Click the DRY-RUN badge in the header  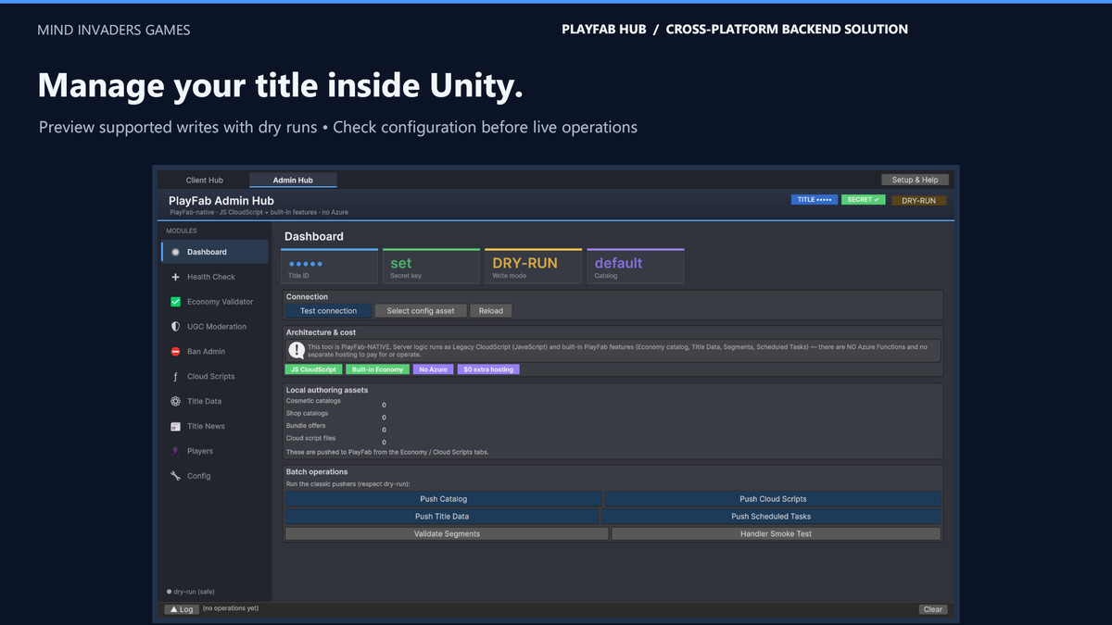click(x=918, y=200)
